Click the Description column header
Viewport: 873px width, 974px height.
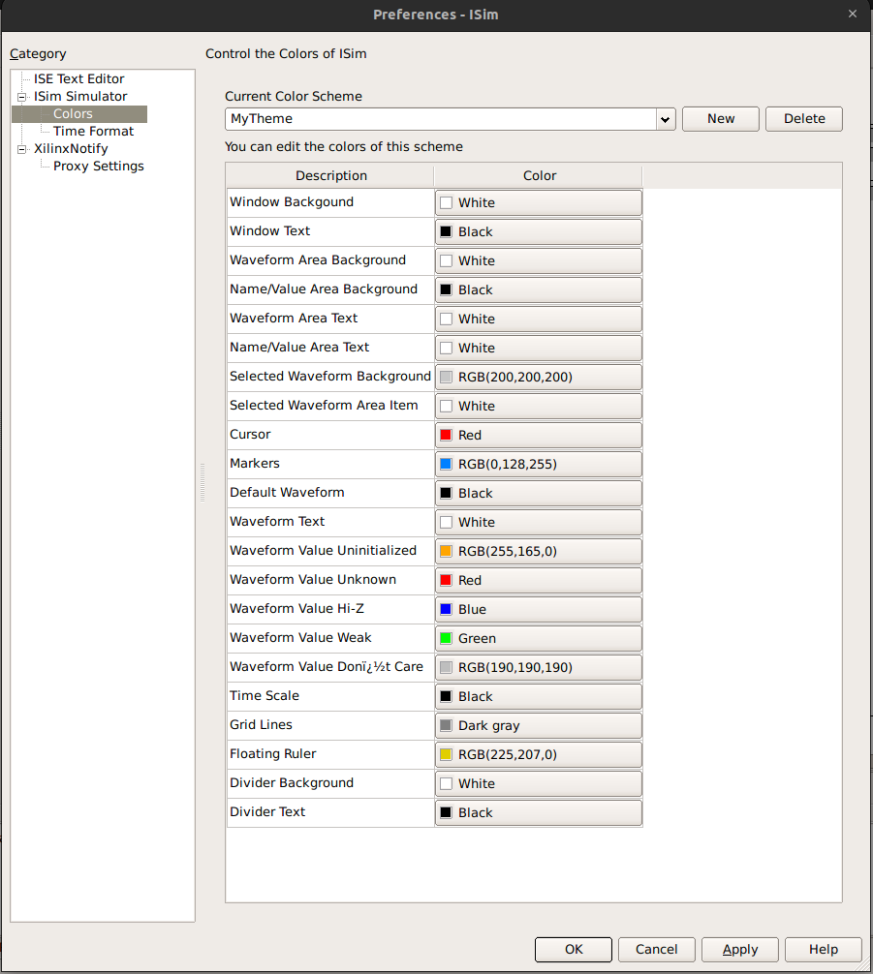pos(330,175)
